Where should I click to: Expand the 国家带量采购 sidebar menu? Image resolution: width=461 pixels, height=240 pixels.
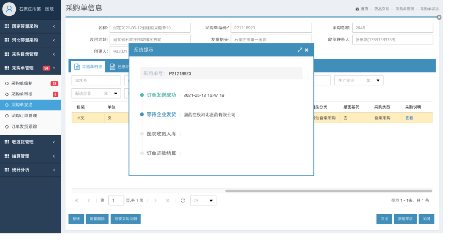coord(30,26)
